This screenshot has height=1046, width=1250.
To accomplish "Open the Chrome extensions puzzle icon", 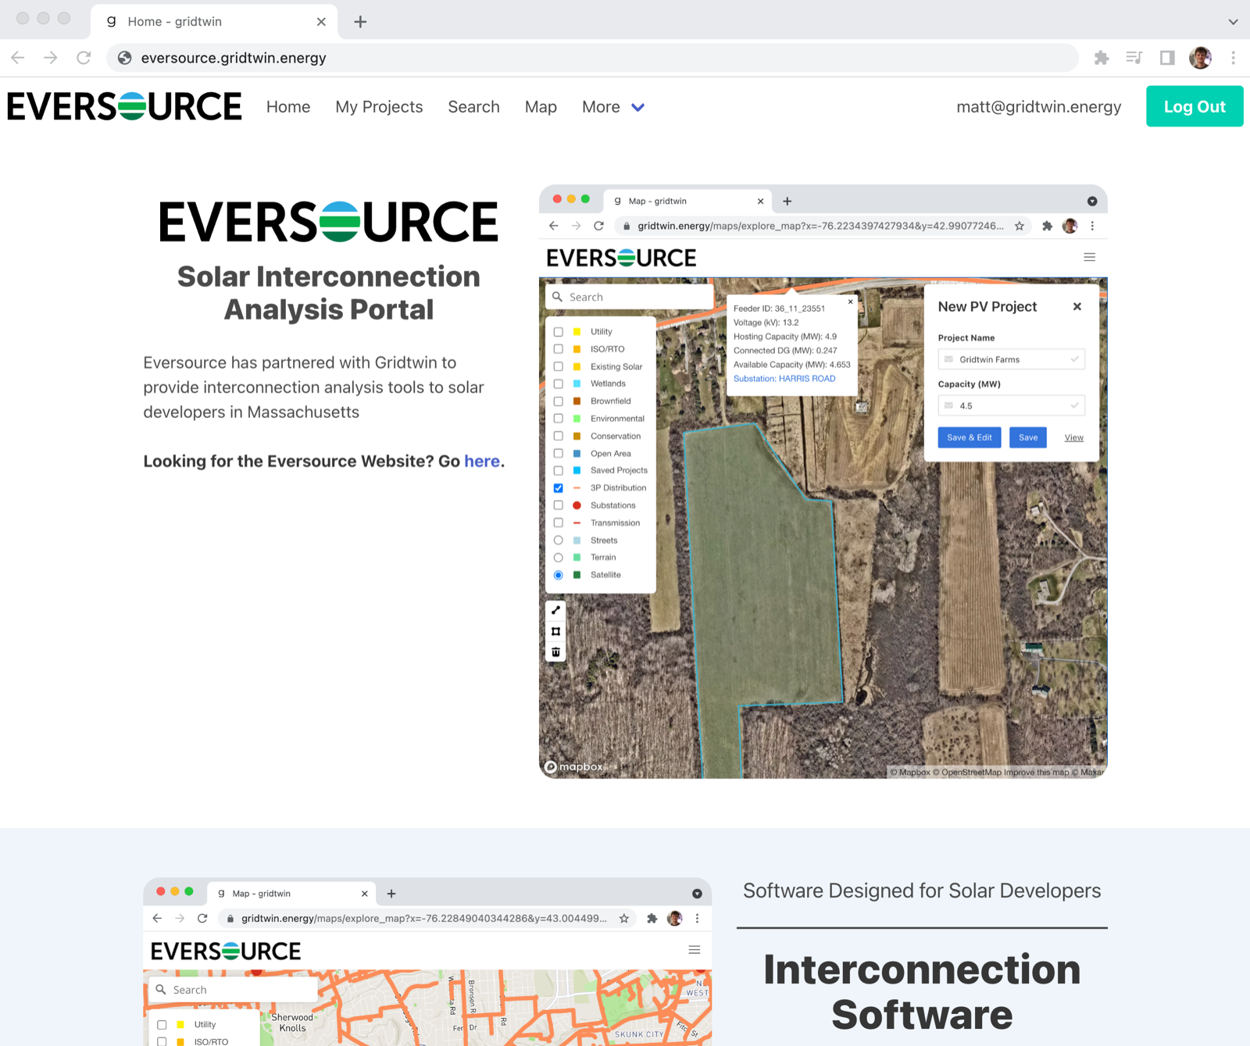I will click(x=1102, y=58).
